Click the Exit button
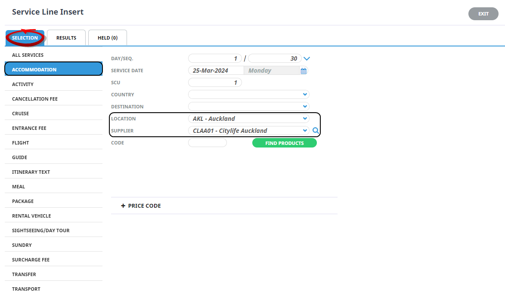Screen dimensions: 505x295 (x=483, y=14)
